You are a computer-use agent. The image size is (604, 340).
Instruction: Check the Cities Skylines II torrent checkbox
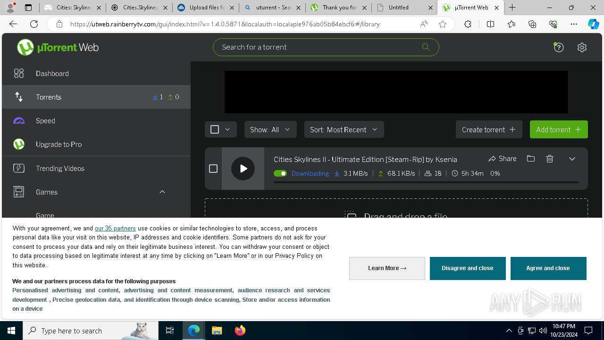click(x=213, y=169)
